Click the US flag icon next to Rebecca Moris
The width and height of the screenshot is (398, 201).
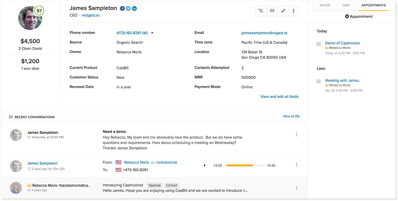click(119, 162)
